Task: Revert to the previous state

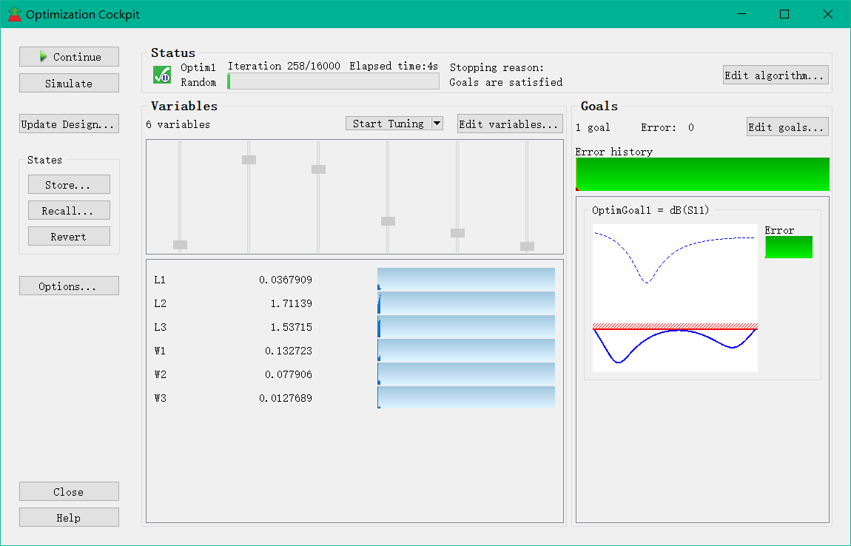Action: (x=69, y=237)
